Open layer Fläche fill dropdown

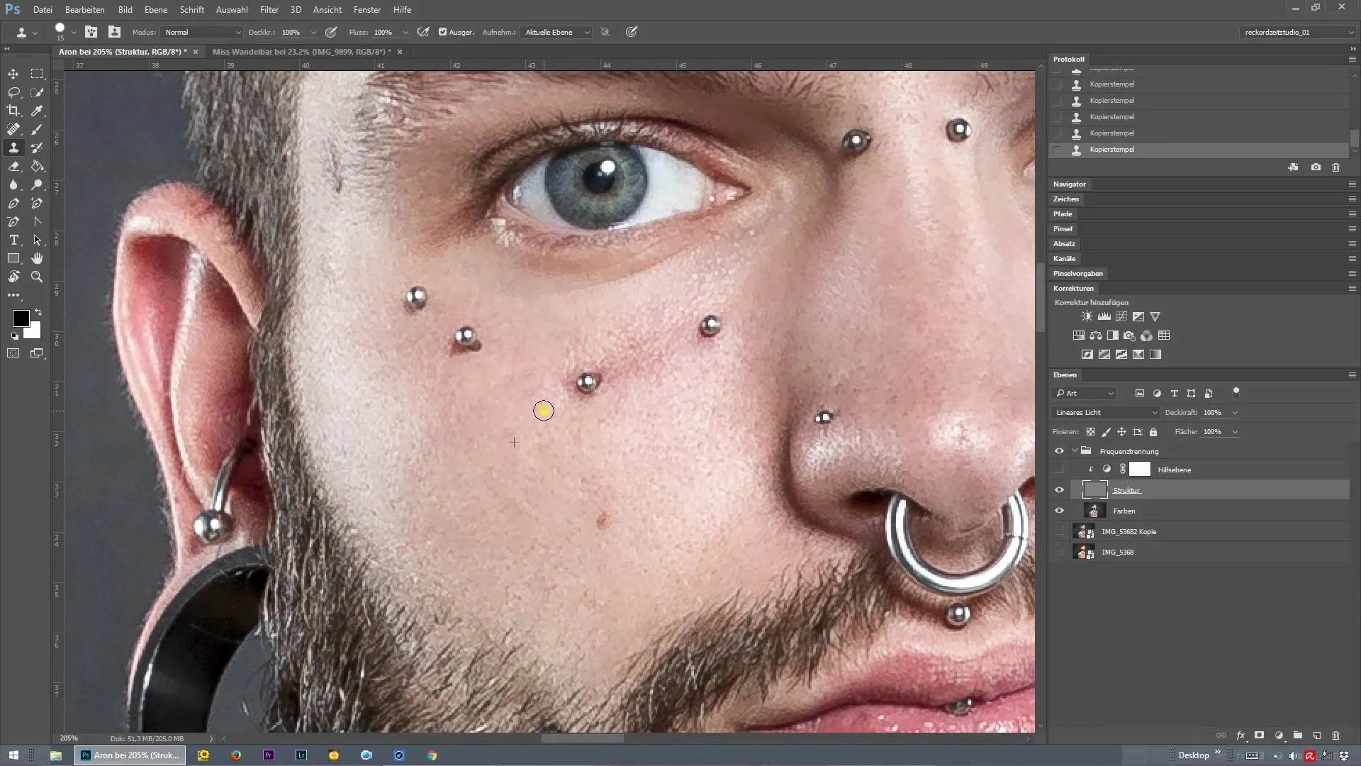pyautogui.click(x=1235, y=432)
